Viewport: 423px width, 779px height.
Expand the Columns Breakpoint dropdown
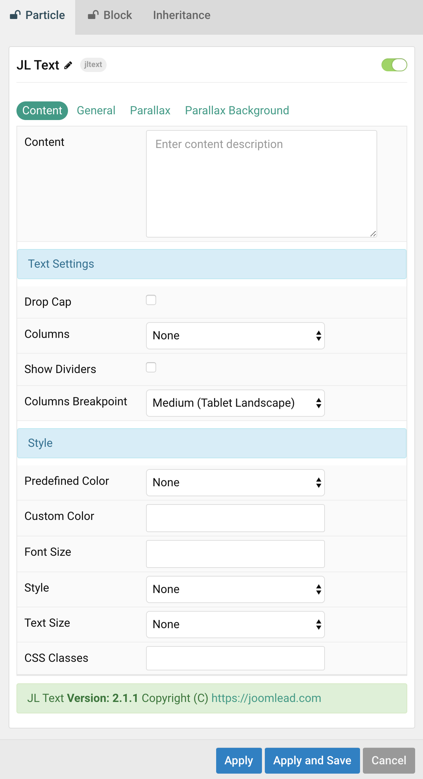tap(235, 403)
